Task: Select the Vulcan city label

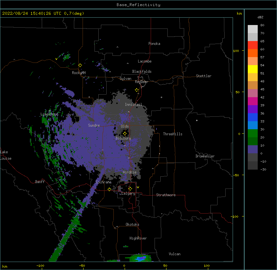Action: pos(174,254)
